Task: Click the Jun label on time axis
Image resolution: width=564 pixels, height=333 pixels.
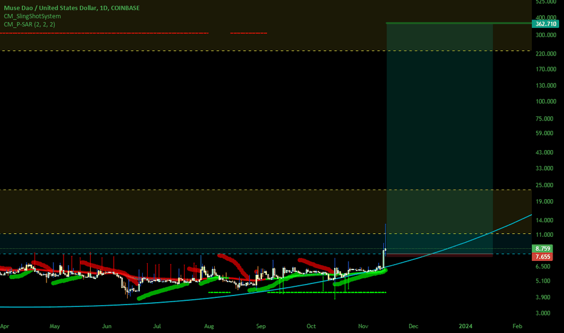Action: 107,326
